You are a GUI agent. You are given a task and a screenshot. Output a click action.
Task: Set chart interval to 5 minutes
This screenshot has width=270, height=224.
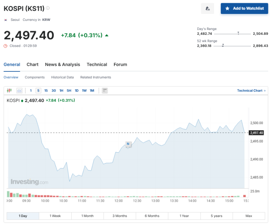[38, 91]
